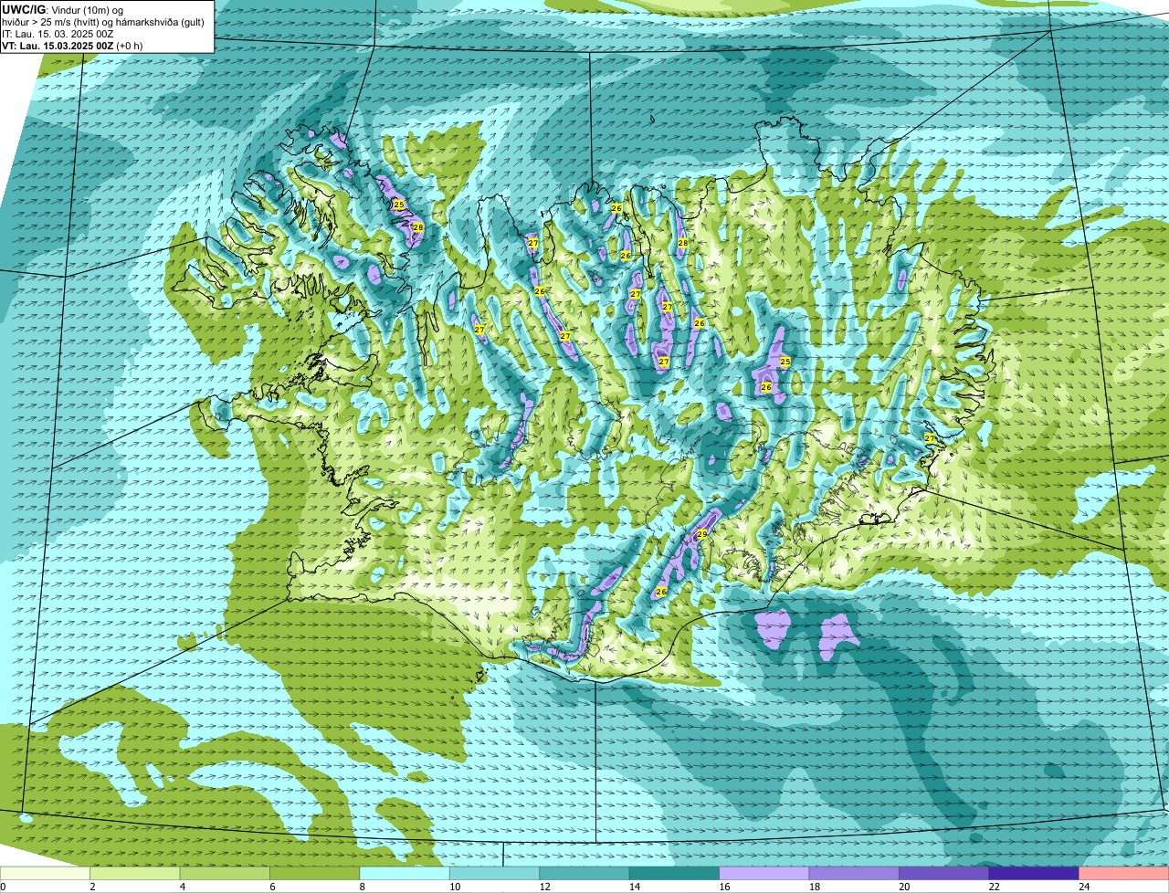Click the yellow "29" maximum gust label
Screen dimensions: 1169x893
pyautogui.click(x=702, y=534)
